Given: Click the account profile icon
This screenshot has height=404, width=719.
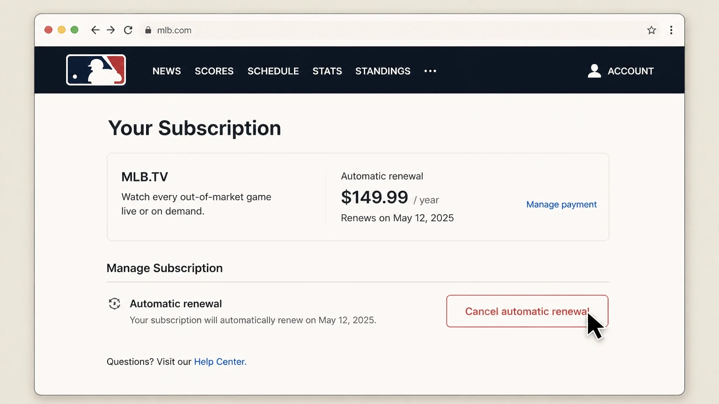Looking at the screenshot, I should click(594, 71).
